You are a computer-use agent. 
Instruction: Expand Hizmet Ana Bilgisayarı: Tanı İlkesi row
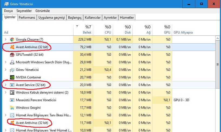point(5,115)
